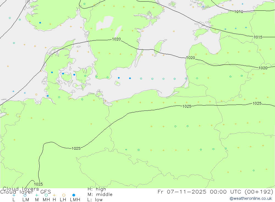Click the '(00+192)' forecast offset text
Viewport: 275px width, 202px height.
click(259, 192)
